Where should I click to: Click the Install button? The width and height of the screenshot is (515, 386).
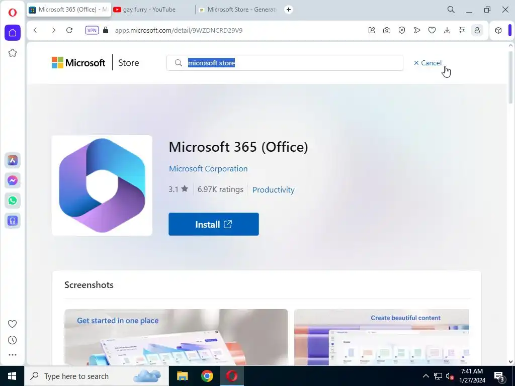[213, 224]
